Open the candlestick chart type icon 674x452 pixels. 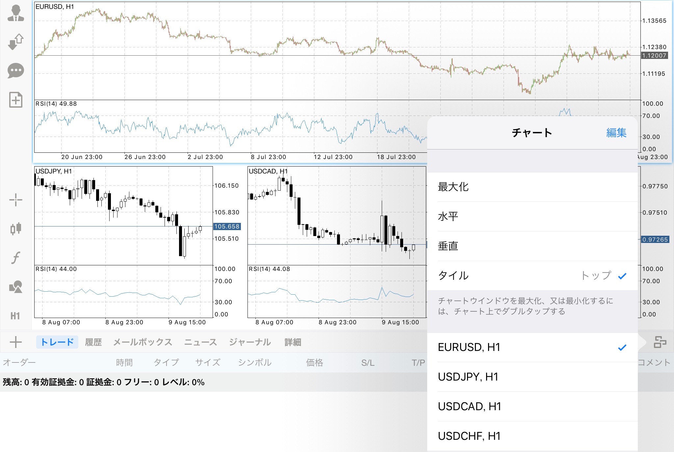tap(16, 228)
